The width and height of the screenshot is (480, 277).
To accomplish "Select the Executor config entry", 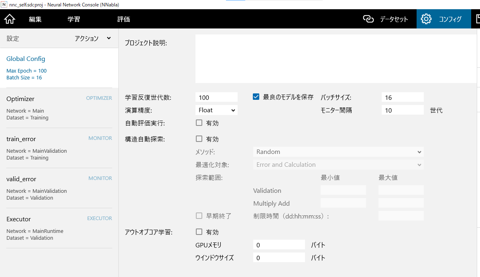I will coord(59,228).
